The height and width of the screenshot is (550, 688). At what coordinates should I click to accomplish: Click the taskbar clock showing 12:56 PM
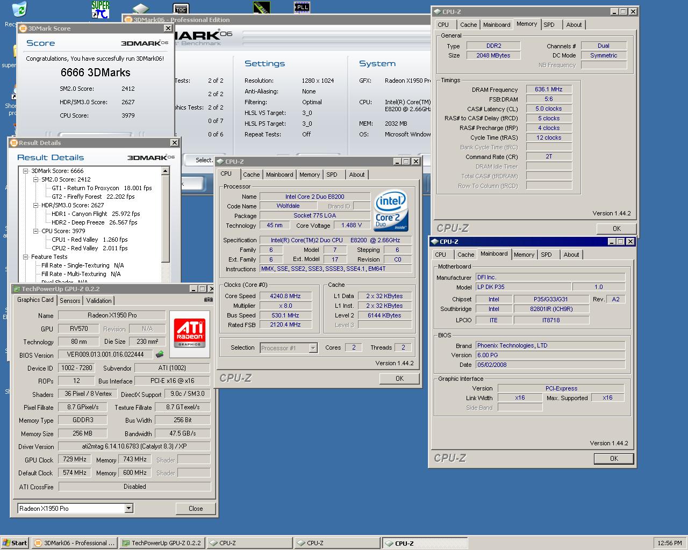(x=670, y=543)
